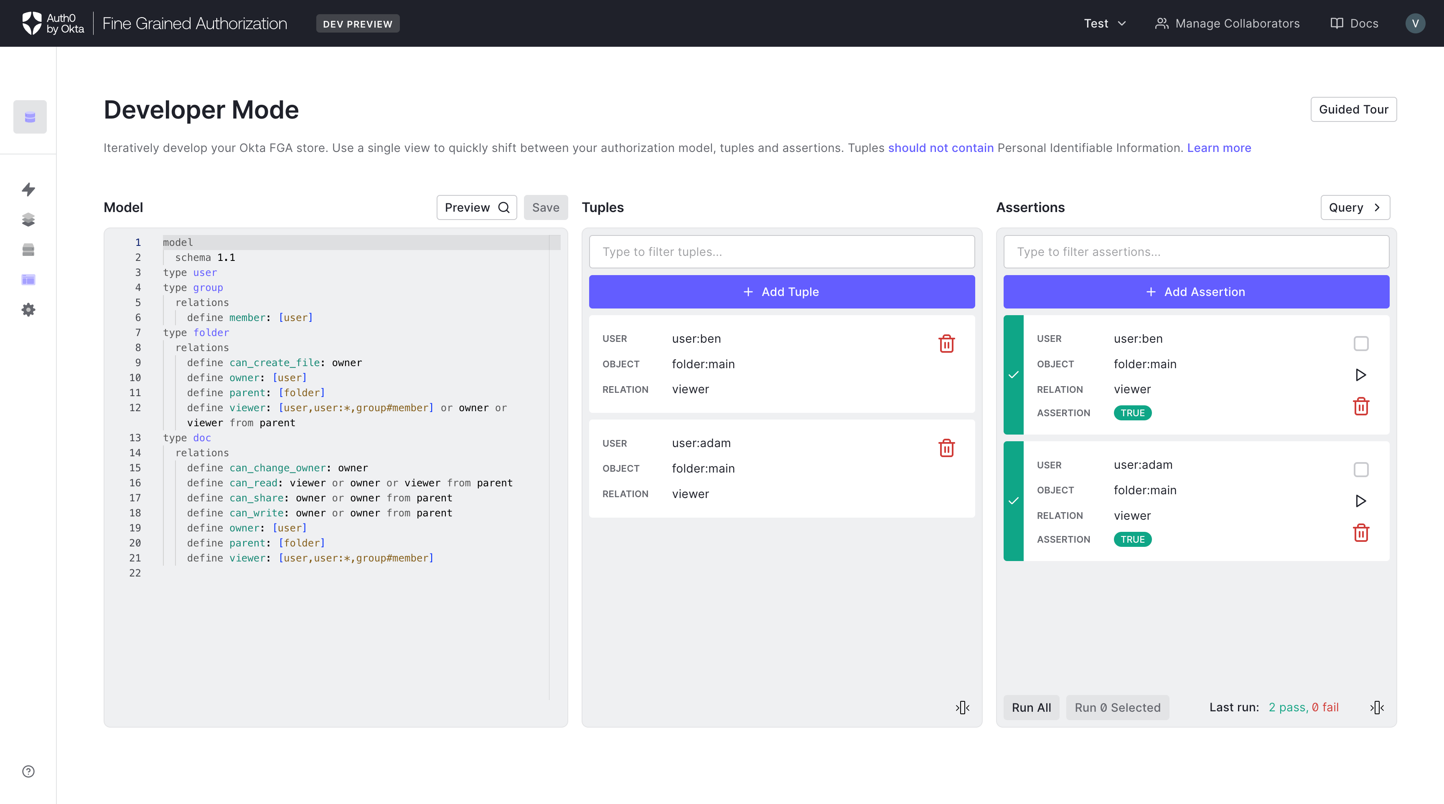Open the lightning bolt sidebar icon
Viewport: 1444px width, 804px height.
point(28,189)
